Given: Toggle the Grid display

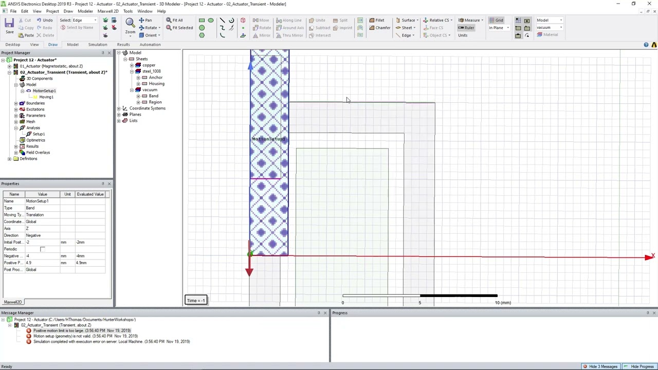Looking at the screenshot, I should pos(496,20).
